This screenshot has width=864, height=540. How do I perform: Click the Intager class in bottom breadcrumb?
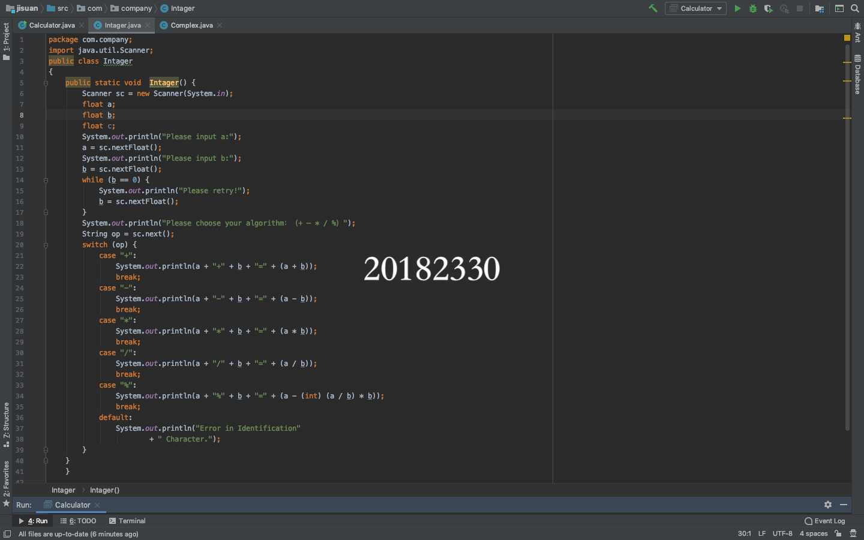tap(64, 490)
